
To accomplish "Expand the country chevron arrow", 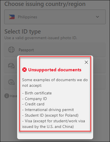I will [x=98, y=17].
